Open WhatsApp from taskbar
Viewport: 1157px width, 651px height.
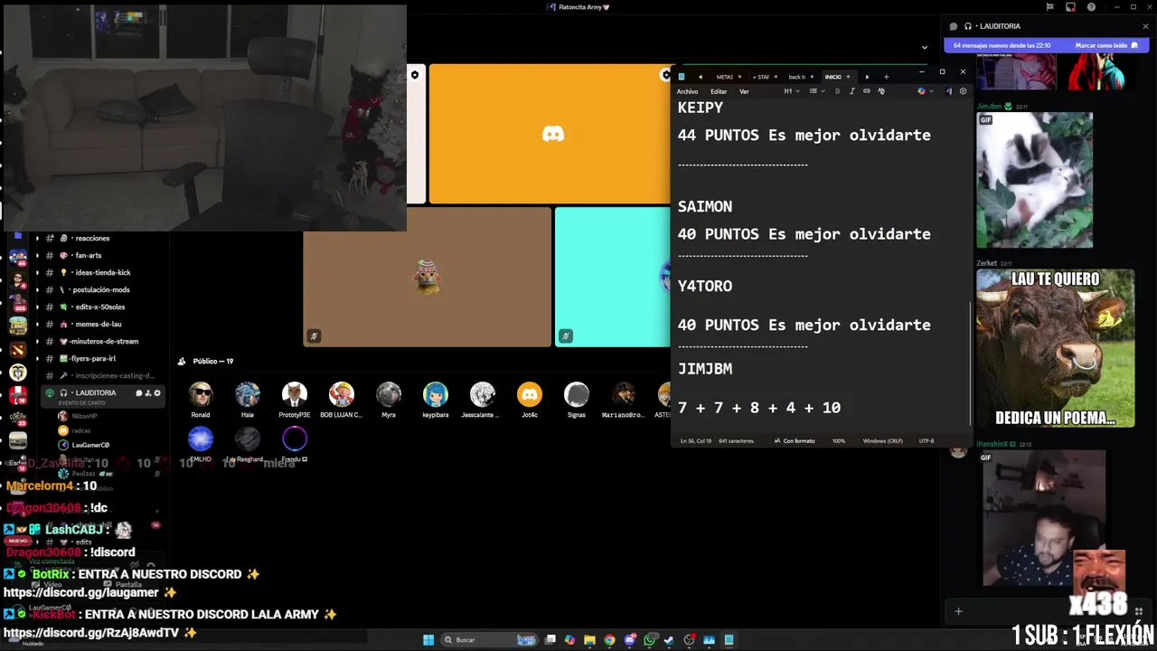pyautogui.click(x=650, y=640)
